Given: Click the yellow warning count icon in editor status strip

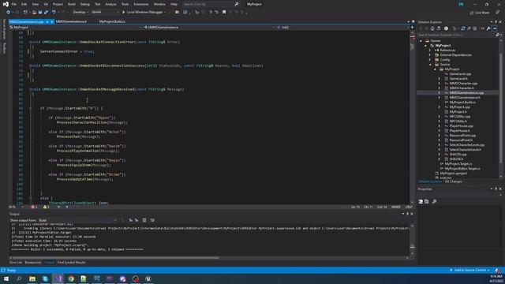Looking at the screenshot, I should (45, 207).
